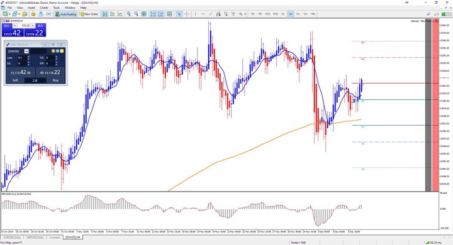453x245 pixels.
Task: Select bar chart display icon
Action: pos(105,14)
